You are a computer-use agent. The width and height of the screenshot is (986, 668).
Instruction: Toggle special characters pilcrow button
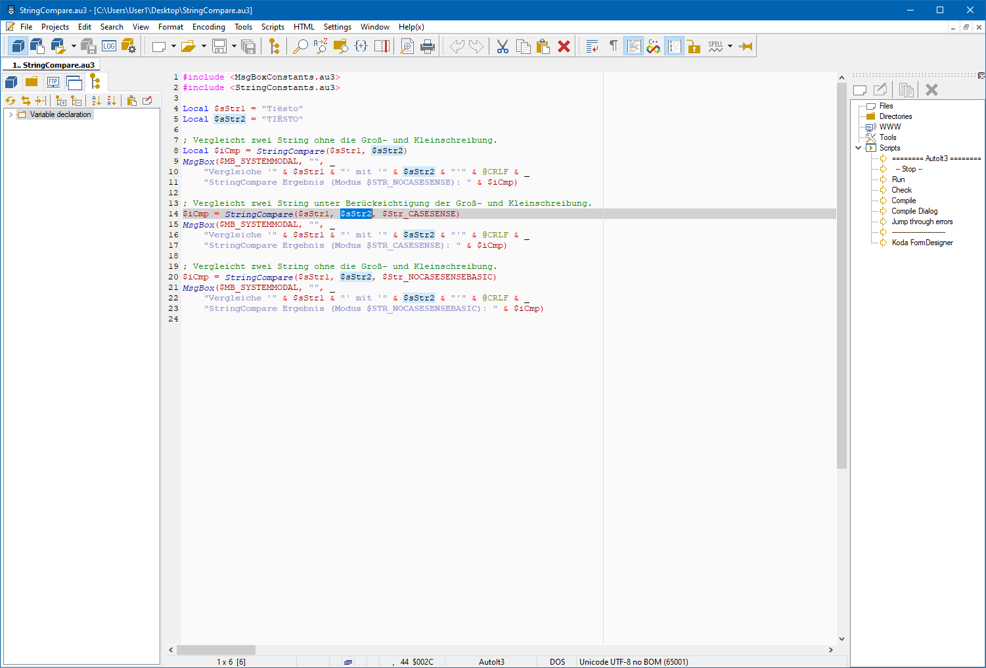click(x=613, y=46)
